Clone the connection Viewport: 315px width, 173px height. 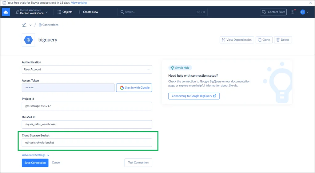click(x=264, y=40)
